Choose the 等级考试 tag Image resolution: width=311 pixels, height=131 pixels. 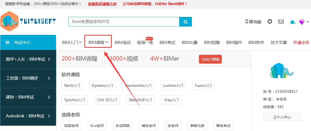click(x=223, y=126)
